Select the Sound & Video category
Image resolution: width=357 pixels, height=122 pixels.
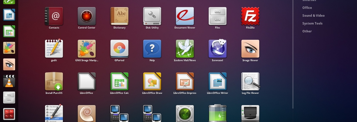[313, 15]
